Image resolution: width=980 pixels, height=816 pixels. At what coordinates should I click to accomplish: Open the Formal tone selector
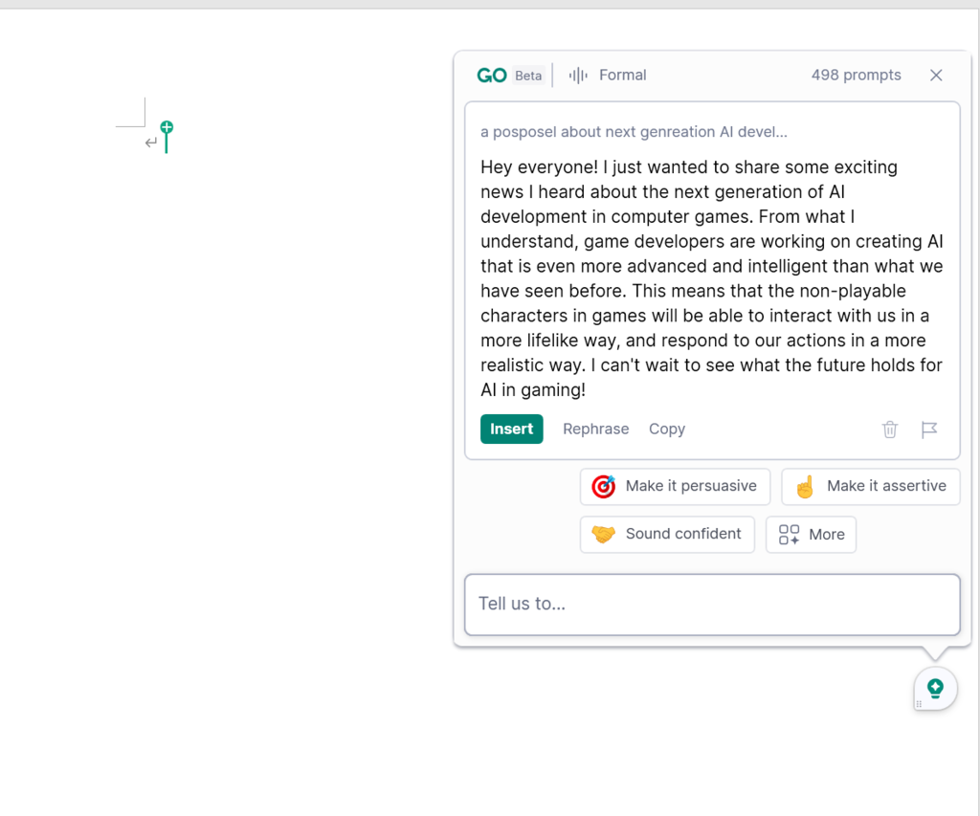pyautogui.click(x=622, y=75)
